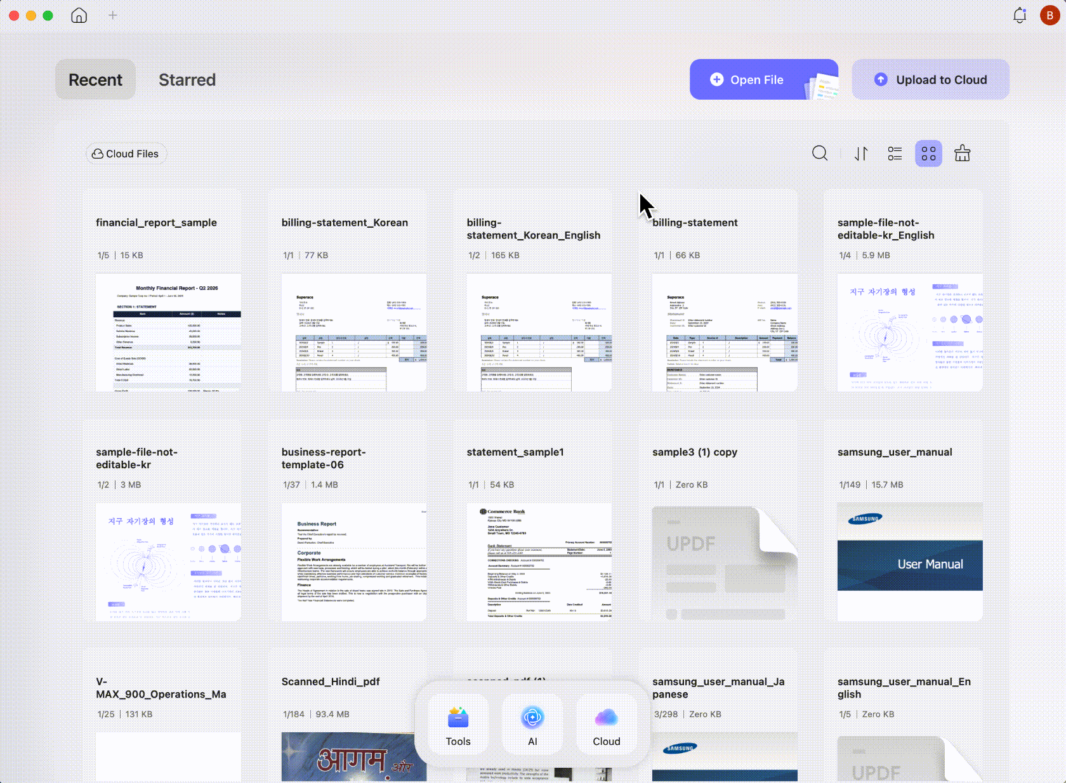The image size is (1066, 783).
Task: Open samsung_user_manual_English placeholder thumbnail
Action: [910, 757]
